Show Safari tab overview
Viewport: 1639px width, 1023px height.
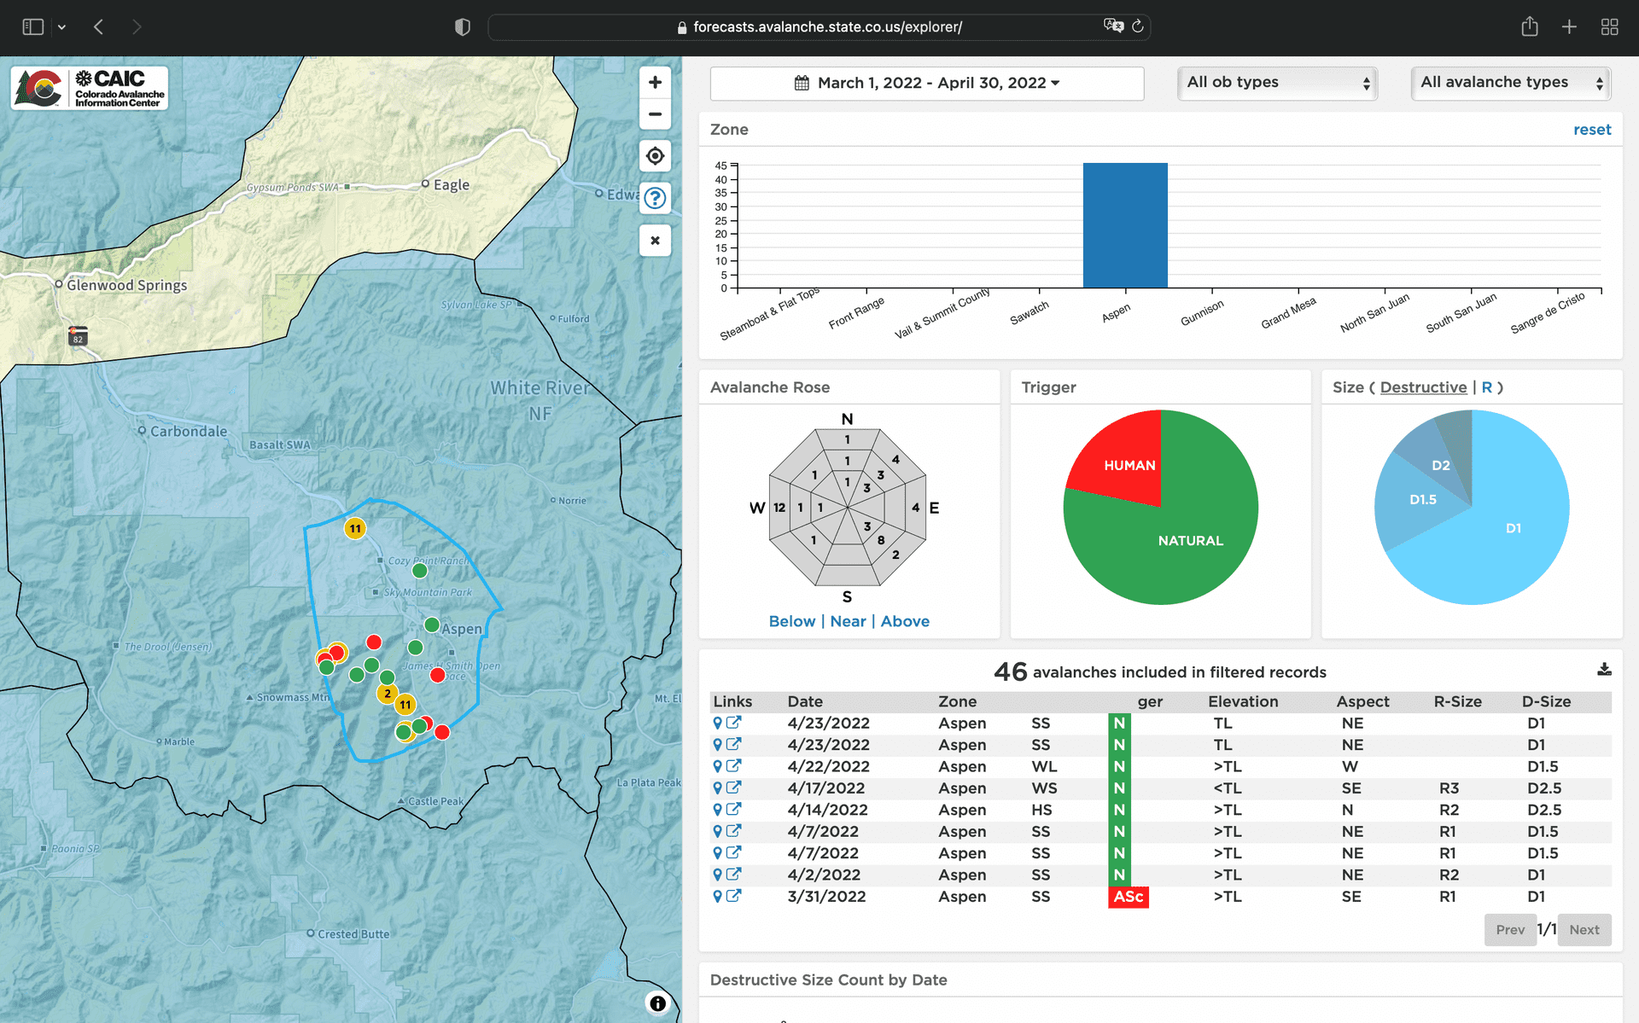pyautogui.click(x=1609, y=27)
